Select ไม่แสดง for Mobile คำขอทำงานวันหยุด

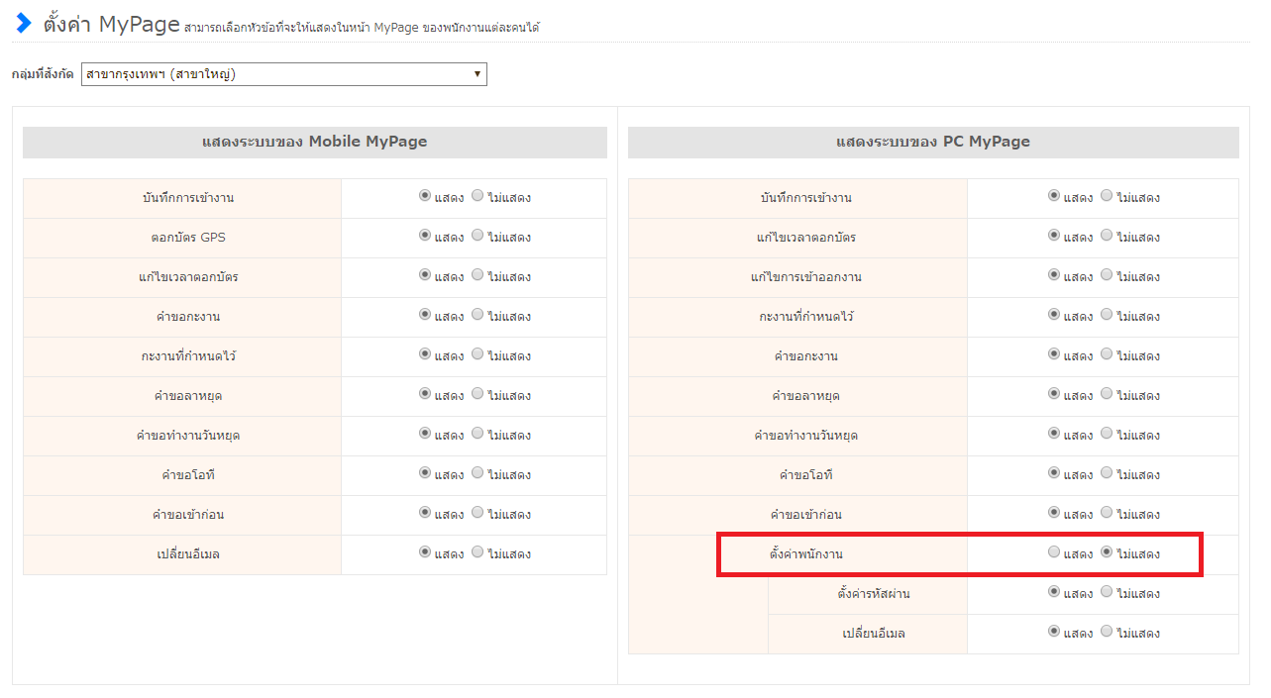[477, 434]
